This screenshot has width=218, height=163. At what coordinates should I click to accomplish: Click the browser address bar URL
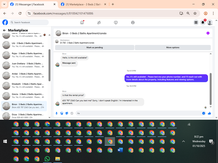[x=63, y=13]
